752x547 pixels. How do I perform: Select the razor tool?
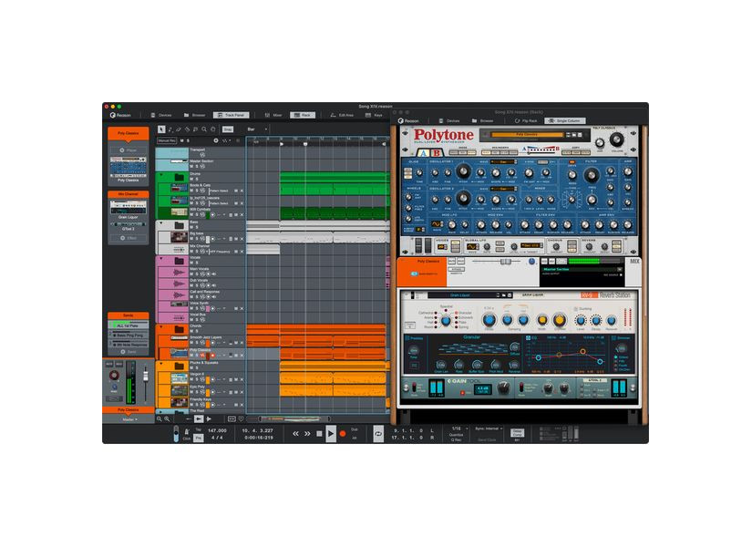187,129
